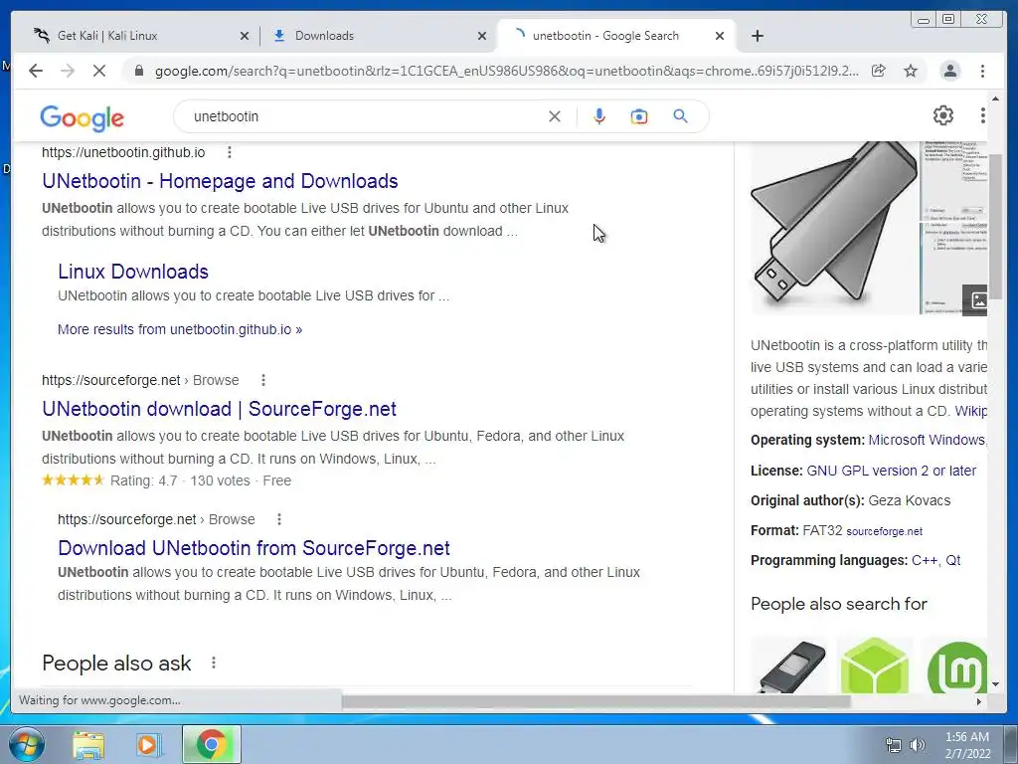Open More results from unetbootin.github.io
This screenshot has width=1018, height=764.
click(x=180, y=329)
